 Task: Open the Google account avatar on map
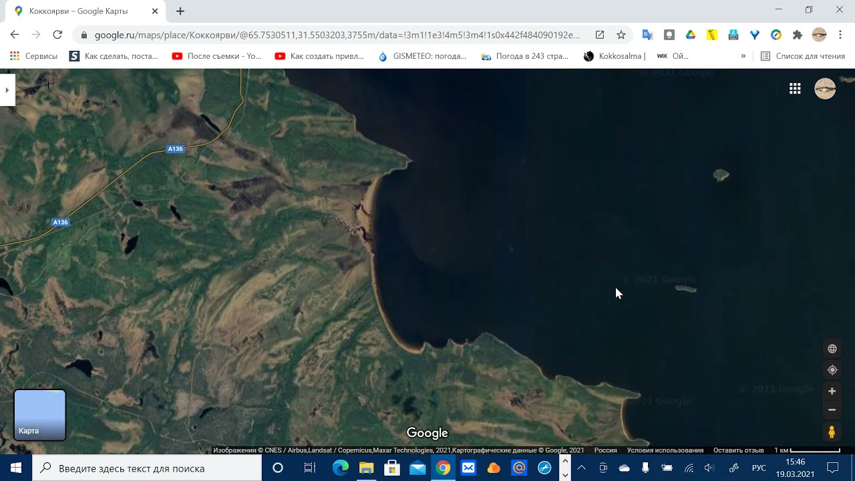pos(825,89)
